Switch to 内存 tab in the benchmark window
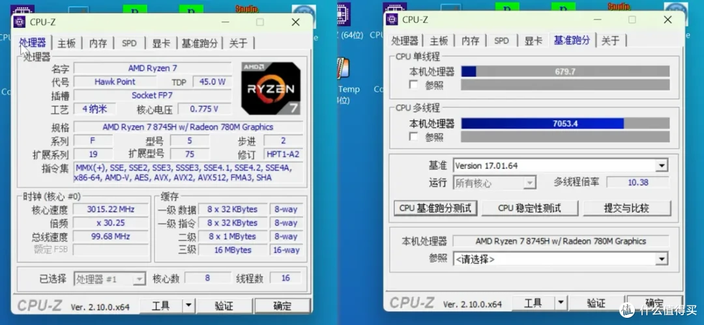This screenshot has height=325, width=704. click(470, 41)
